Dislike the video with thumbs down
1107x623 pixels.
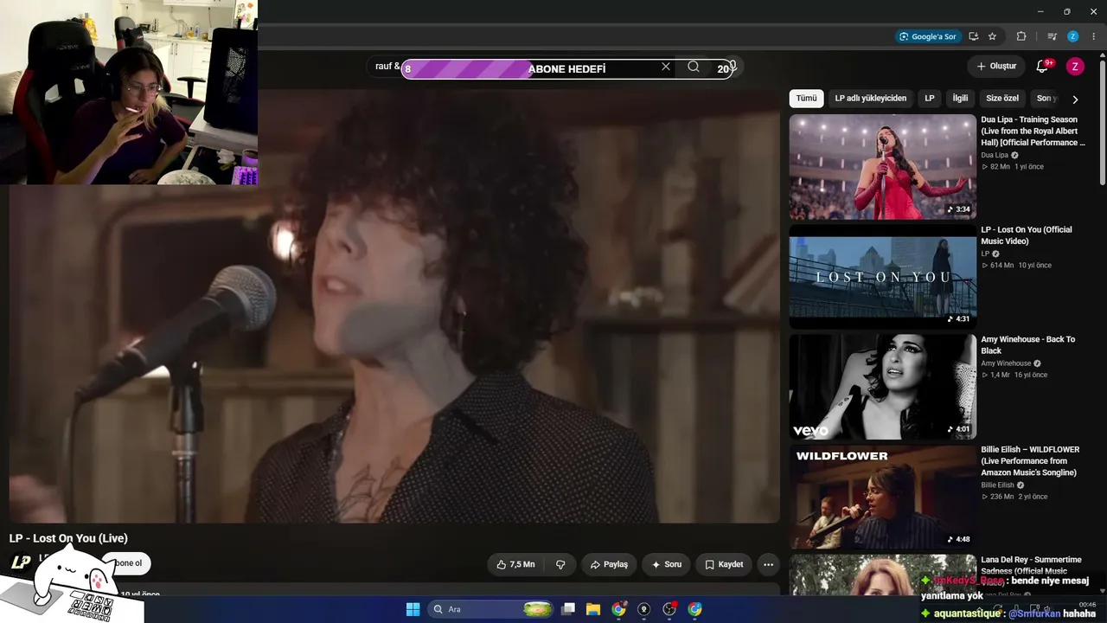click(x=560, y=564)
